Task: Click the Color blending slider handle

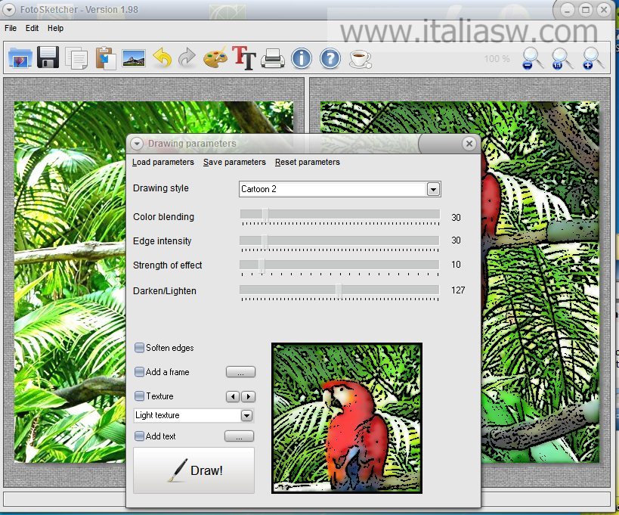Action: (x=266, y=216)
